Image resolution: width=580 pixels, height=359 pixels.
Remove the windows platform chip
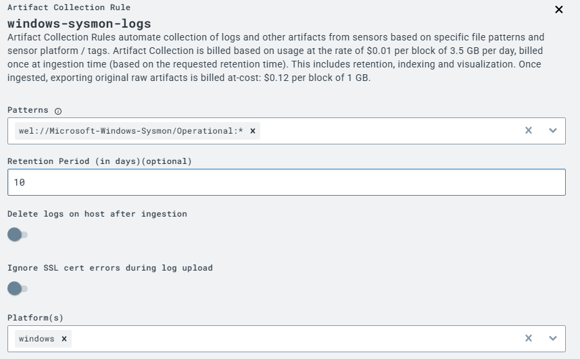pos(64,339)
